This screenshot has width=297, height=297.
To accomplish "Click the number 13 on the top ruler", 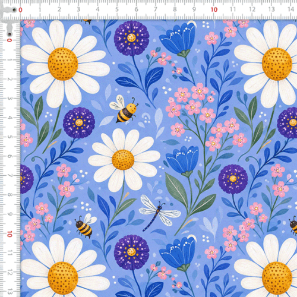I will tap(271, 10).
